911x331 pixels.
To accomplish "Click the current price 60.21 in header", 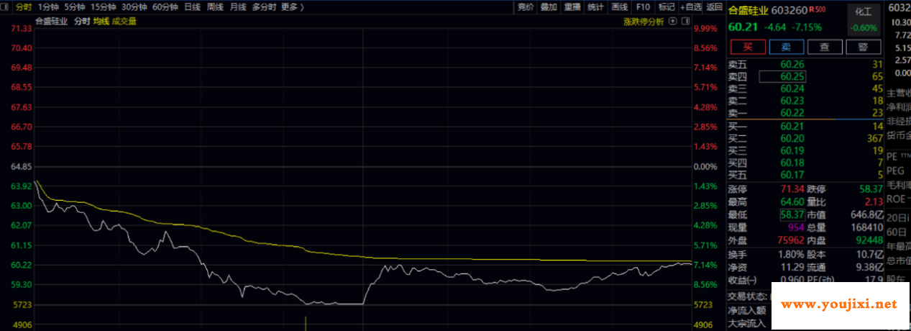I will (743, 27).
